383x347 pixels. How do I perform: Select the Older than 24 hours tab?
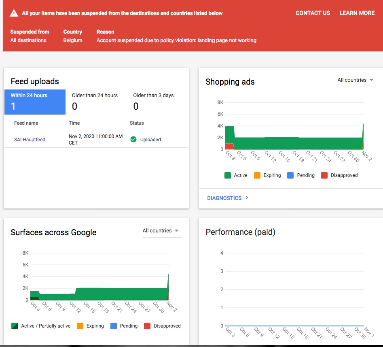[x=95, y=101]
